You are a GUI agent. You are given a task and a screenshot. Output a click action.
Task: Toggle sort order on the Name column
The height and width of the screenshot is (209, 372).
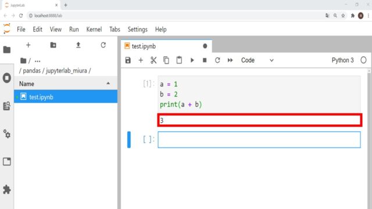65,84
